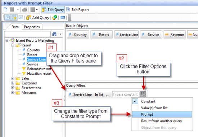Open the dropdown arrow left of Edit Query
Viewport: 198px width, 137px height.
(x=37, y=10)
